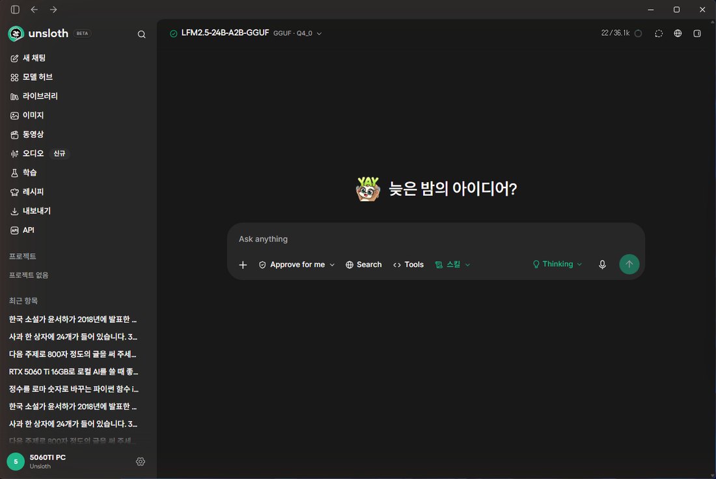Go to the 이미지 section

[77, 116]
